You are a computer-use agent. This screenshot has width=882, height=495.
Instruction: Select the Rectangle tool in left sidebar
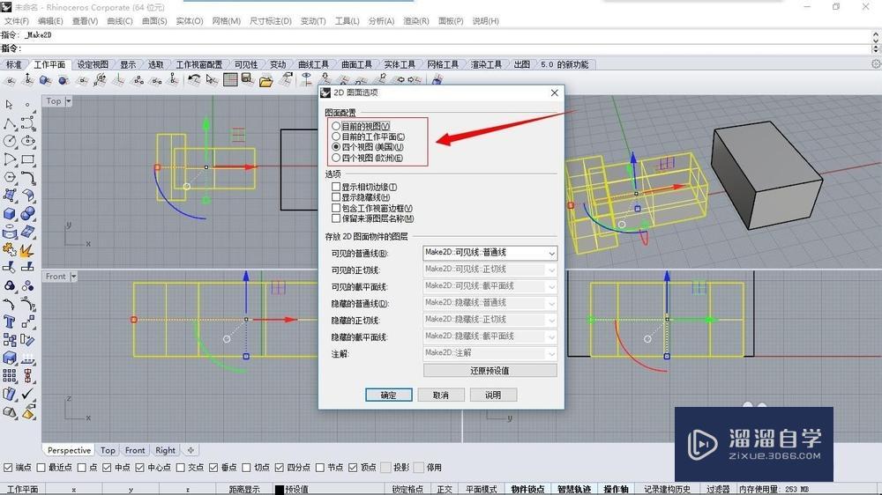pos(27,159)
